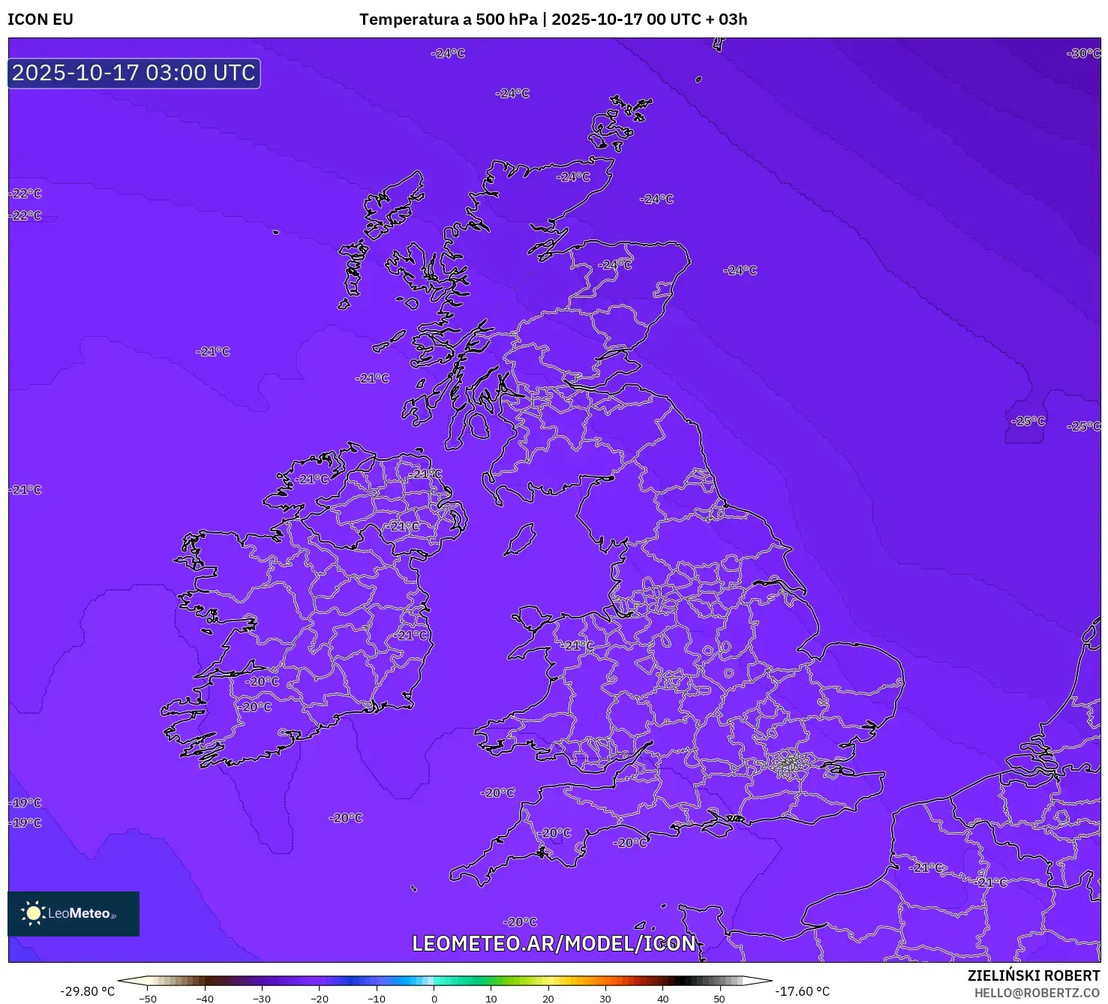The image size is (1108, 1004).
Task: Click the Isle of Man outline
Action: tap(519, 540)
